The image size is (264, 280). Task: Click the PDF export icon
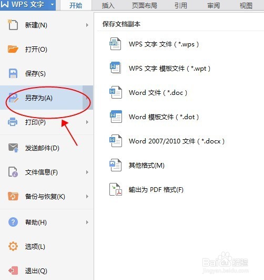tap(116, 189)
